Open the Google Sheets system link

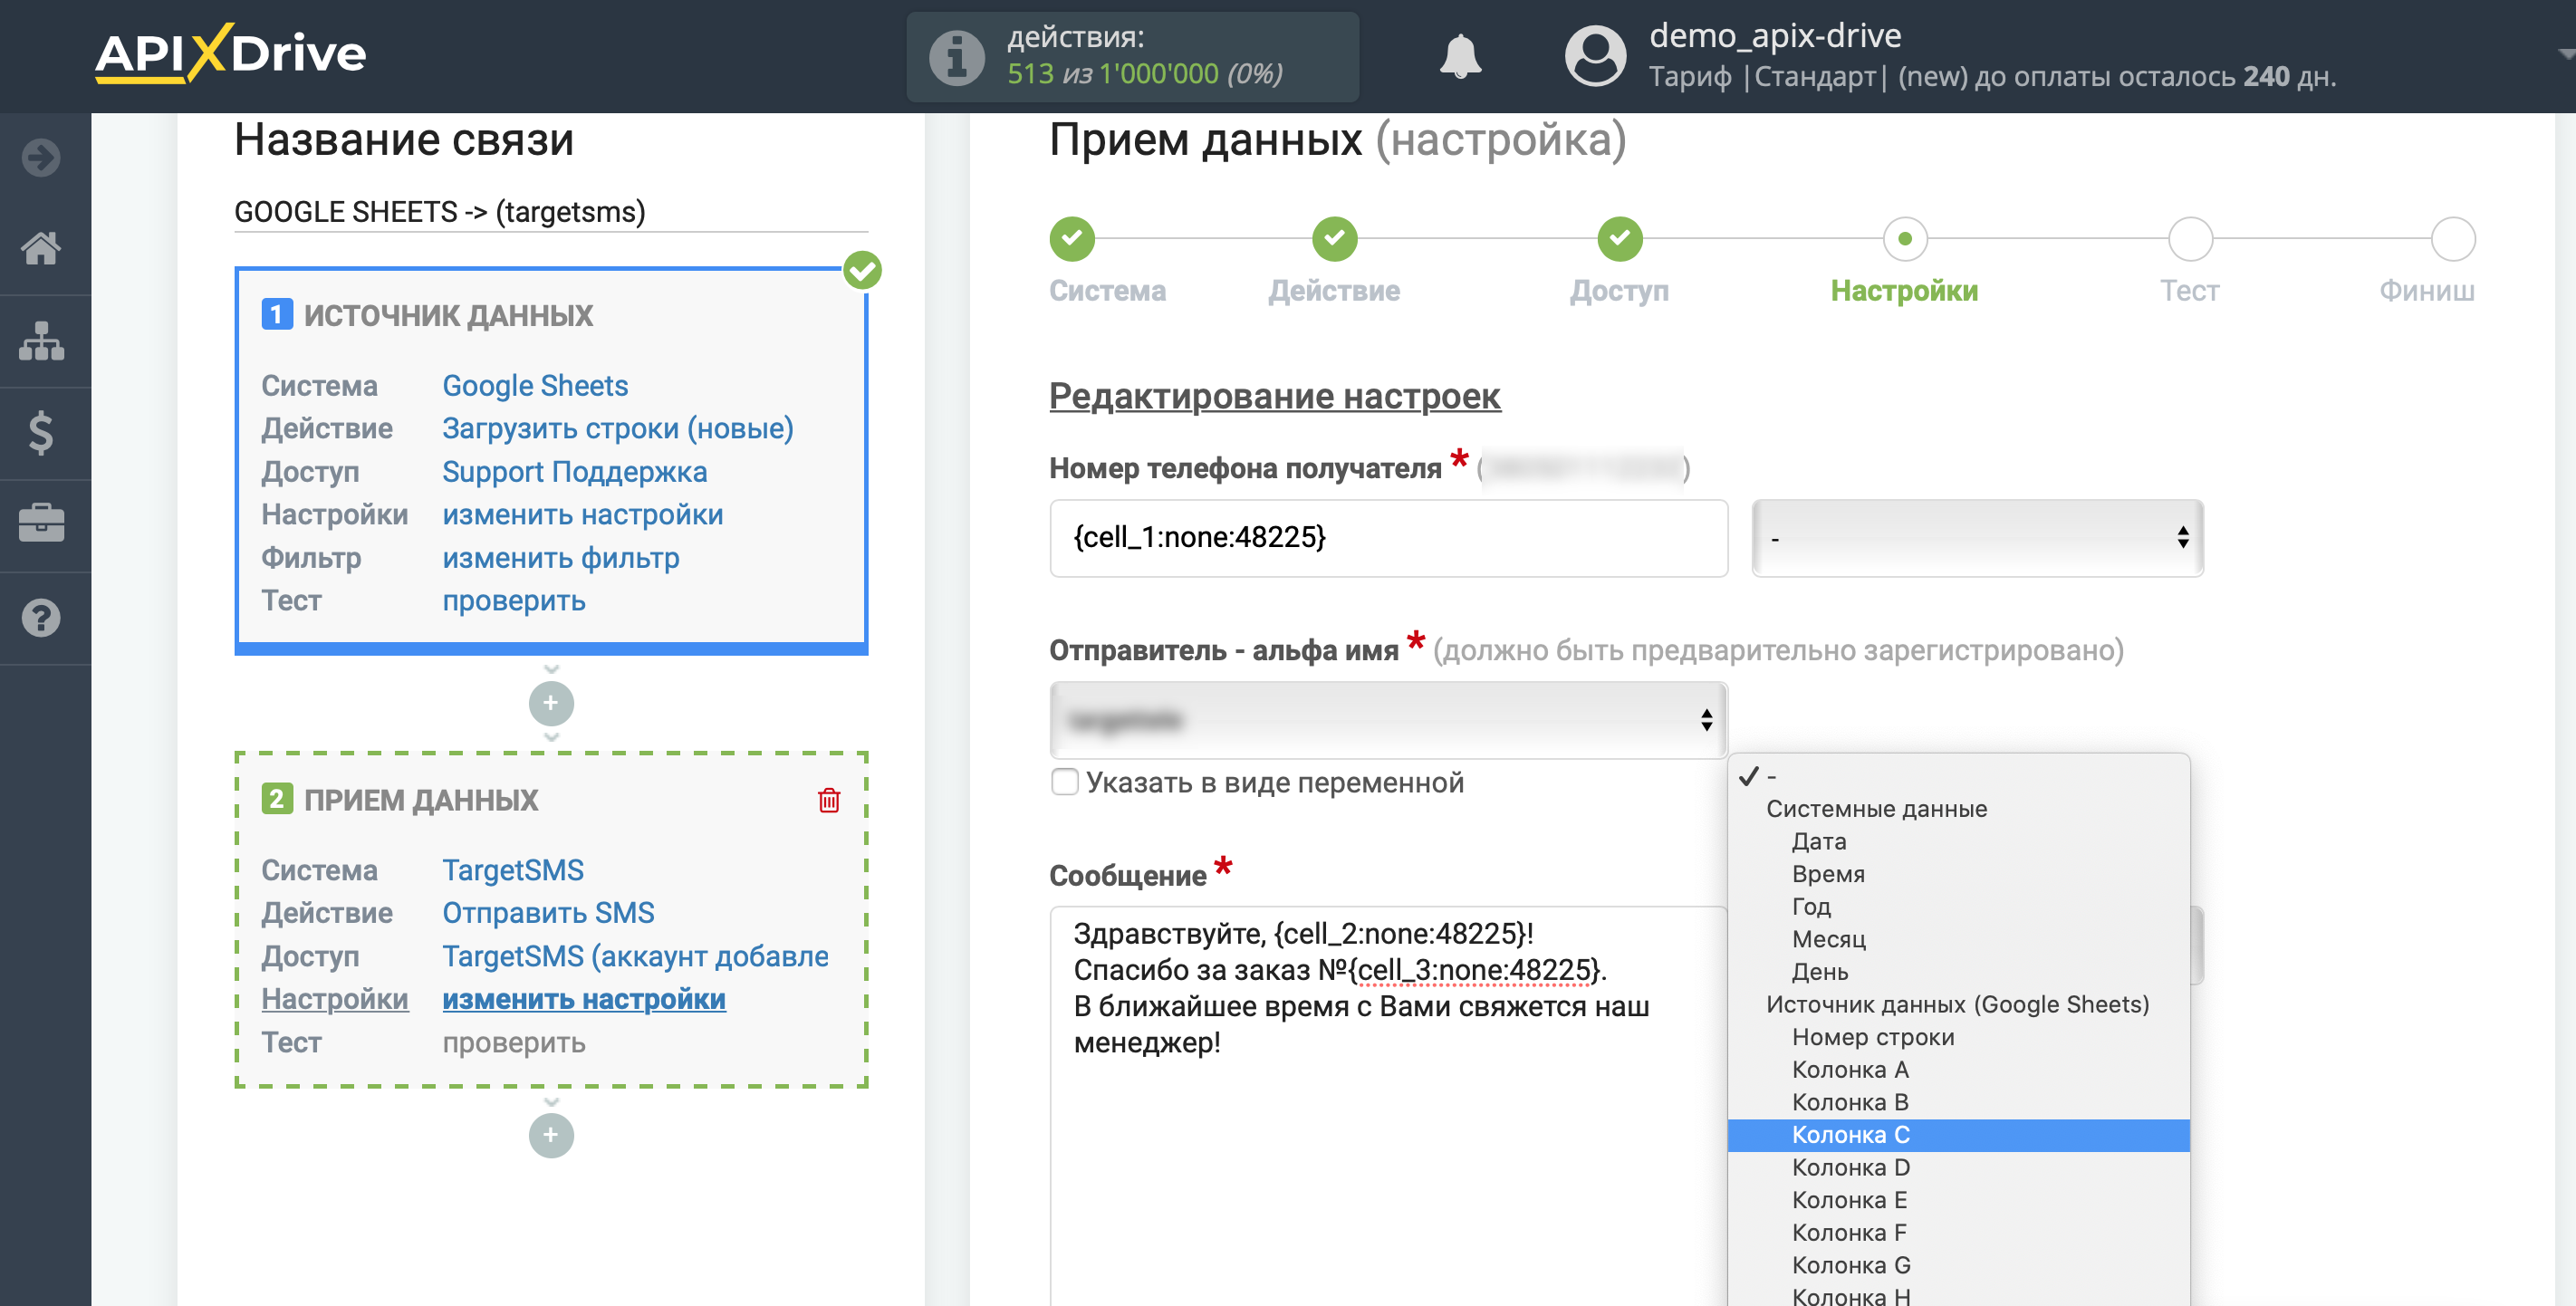click(535, 386)
